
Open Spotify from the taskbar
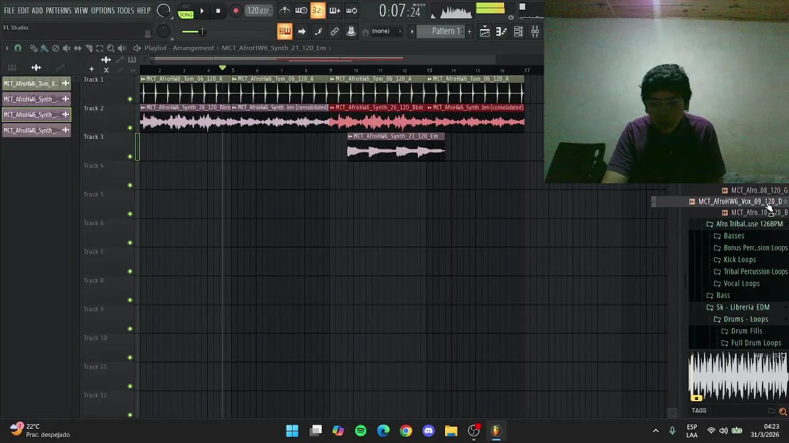(361, 431)
